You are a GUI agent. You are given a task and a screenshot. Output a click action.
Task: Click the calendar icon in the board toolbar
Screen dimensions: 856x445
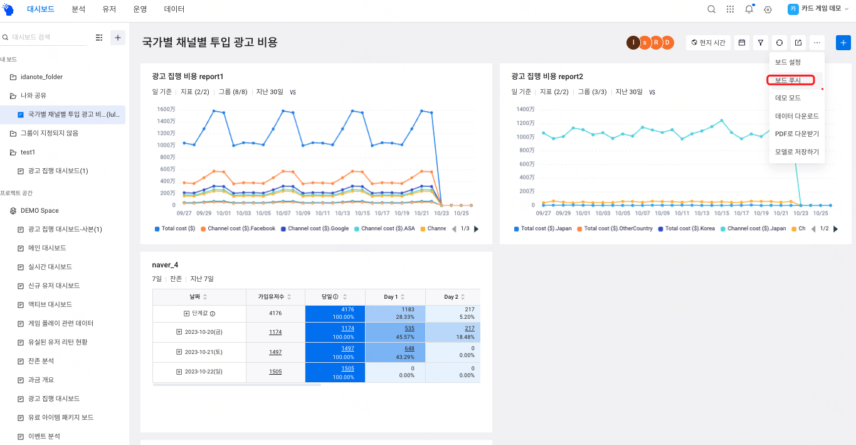742,43
